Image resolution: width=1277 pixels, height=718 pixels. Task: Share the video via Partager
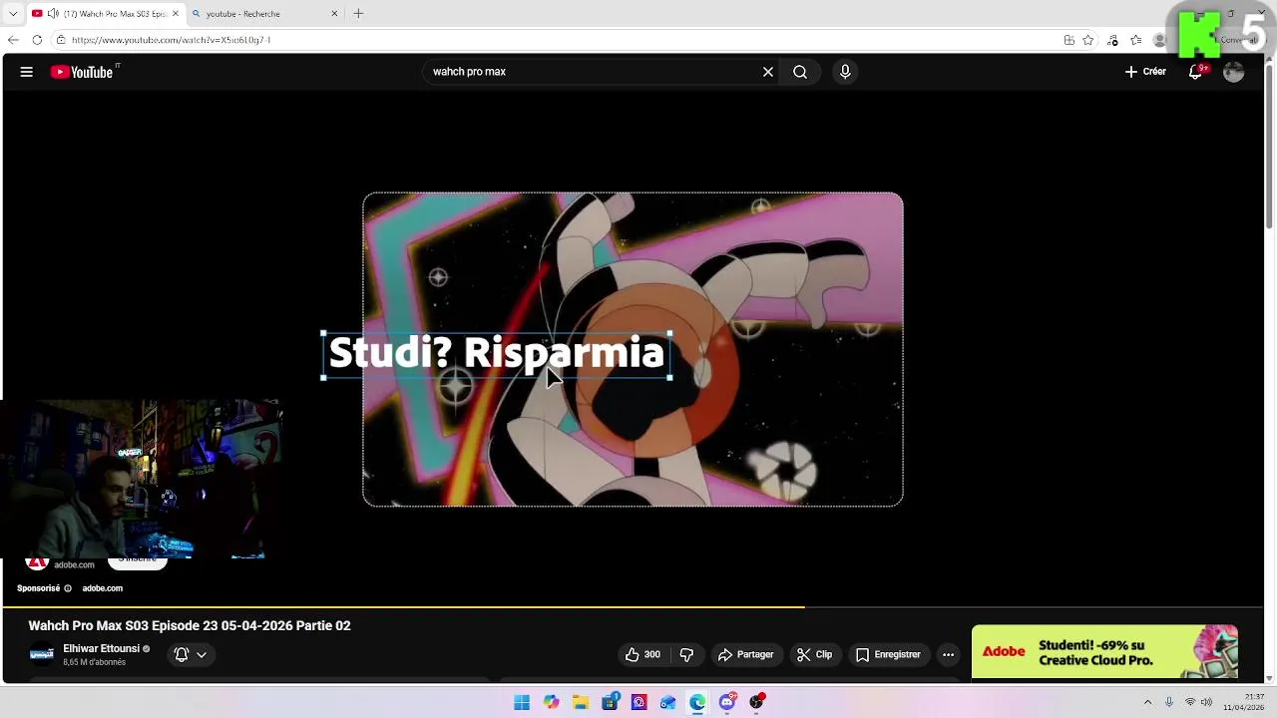745,655
